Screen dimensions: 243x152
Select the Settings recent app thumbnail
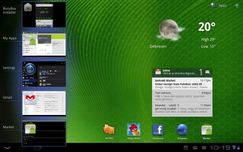44,74
